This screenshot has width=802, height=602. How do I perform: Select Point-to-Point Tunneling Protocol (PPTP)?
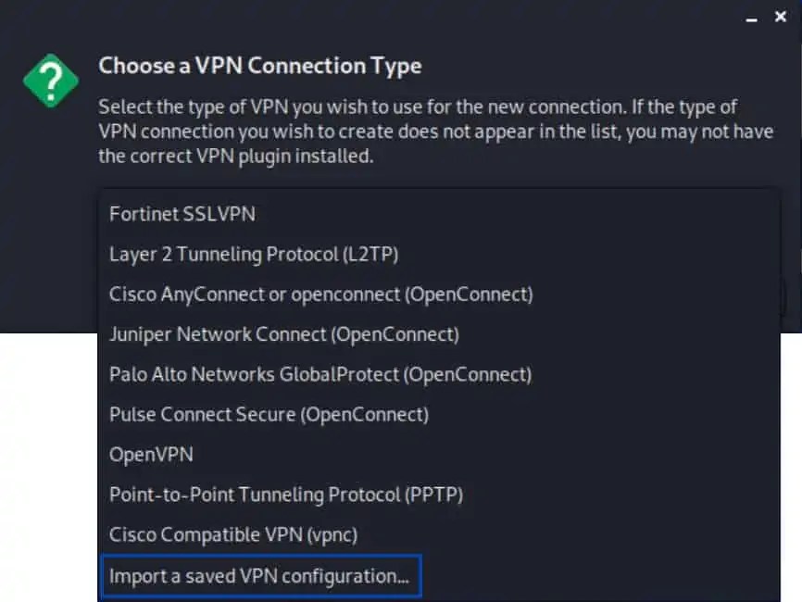[x=285, y=495]
